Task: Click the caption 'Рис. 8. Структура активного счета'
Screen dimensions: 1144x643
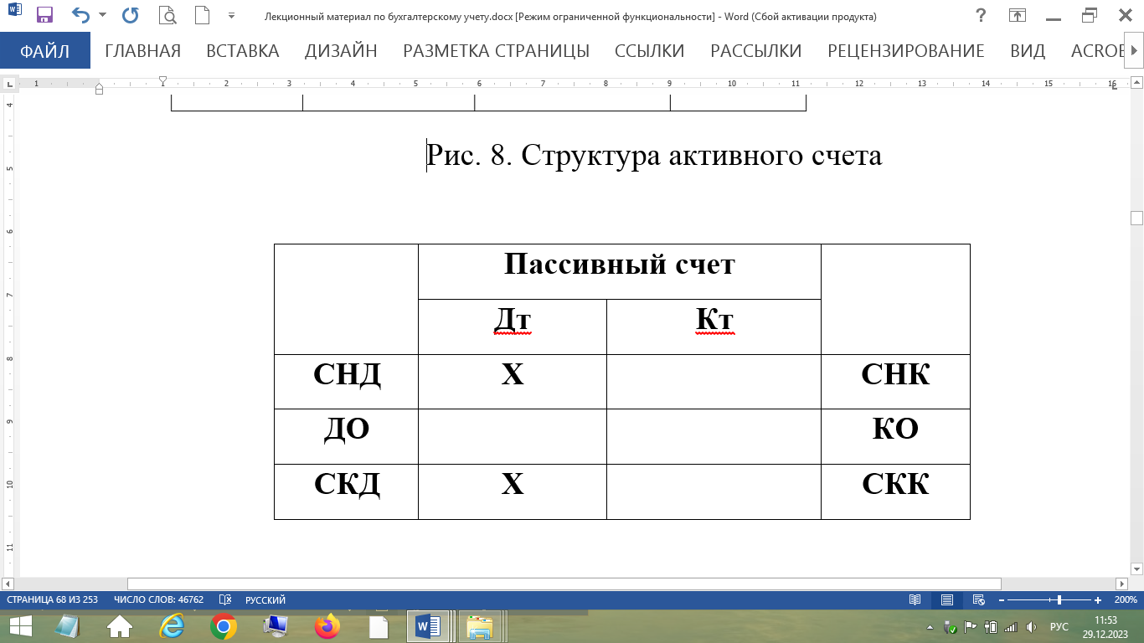Action: (654, 156)
